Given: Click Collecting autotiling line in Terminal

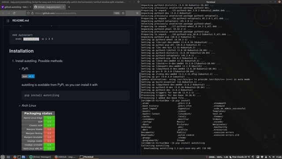Looking at the screenshot, I should [155, 146].
